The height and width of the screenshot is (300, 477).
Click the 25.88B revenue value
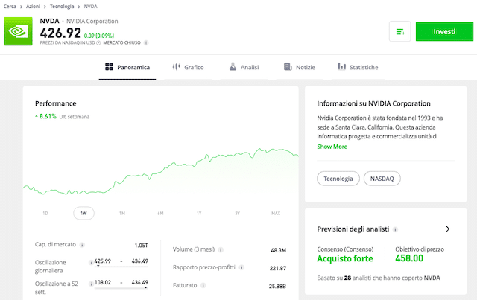click(277, 287)
